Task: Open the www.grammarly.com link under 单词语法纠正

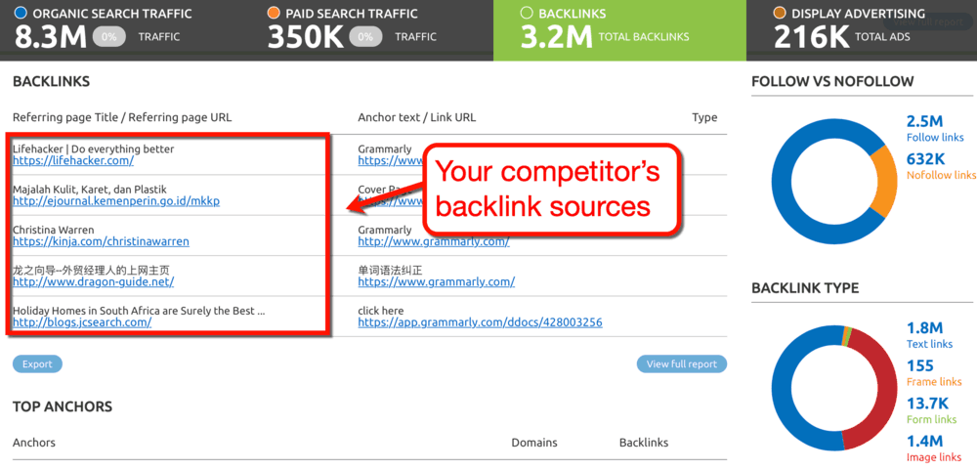Action: click(436, 281)
